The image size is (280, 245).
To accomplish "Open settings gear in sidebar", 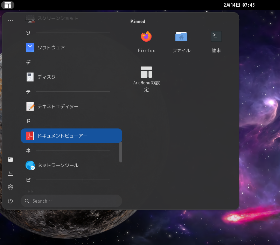I will 10,187.
